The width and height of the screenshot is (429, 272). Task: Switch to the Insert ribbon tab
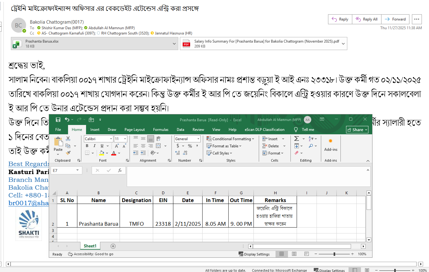tap(95, 130)
